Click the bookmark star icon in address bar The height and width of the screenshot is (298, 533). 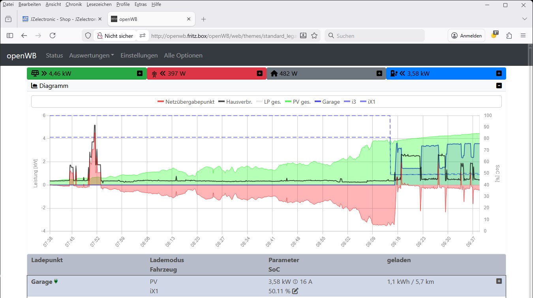tap(314, 35)
